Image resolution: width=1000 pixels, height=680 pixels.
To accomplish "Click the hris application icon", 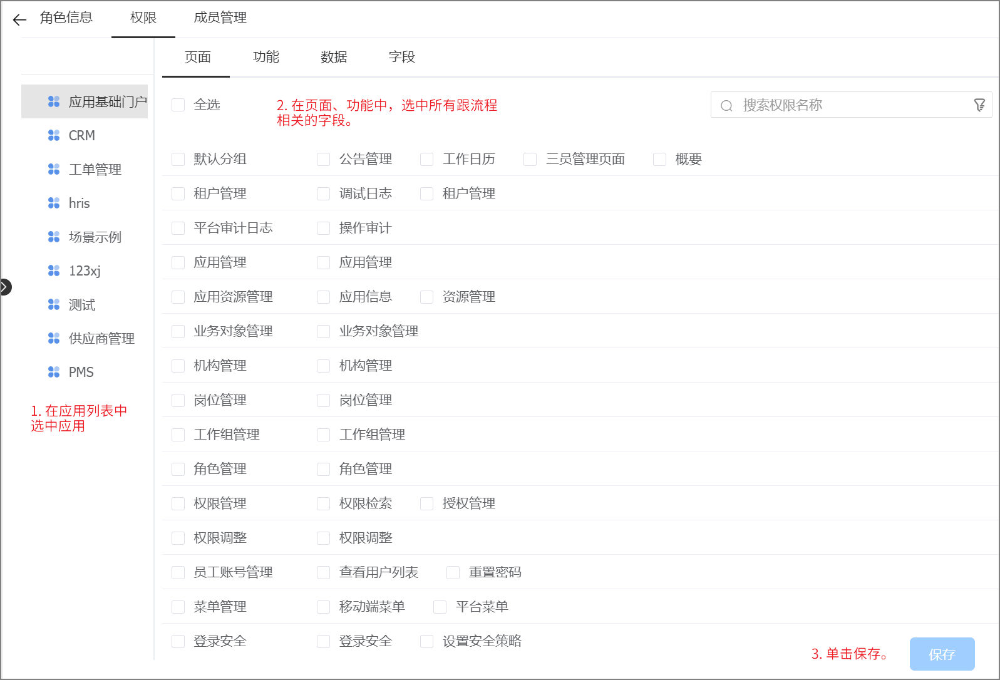I will pos(54,203).
